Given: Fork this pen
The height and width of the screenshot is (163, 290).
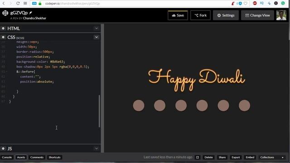Looking at the screenshot, I should pyautogui.click(x=200, y=15).
